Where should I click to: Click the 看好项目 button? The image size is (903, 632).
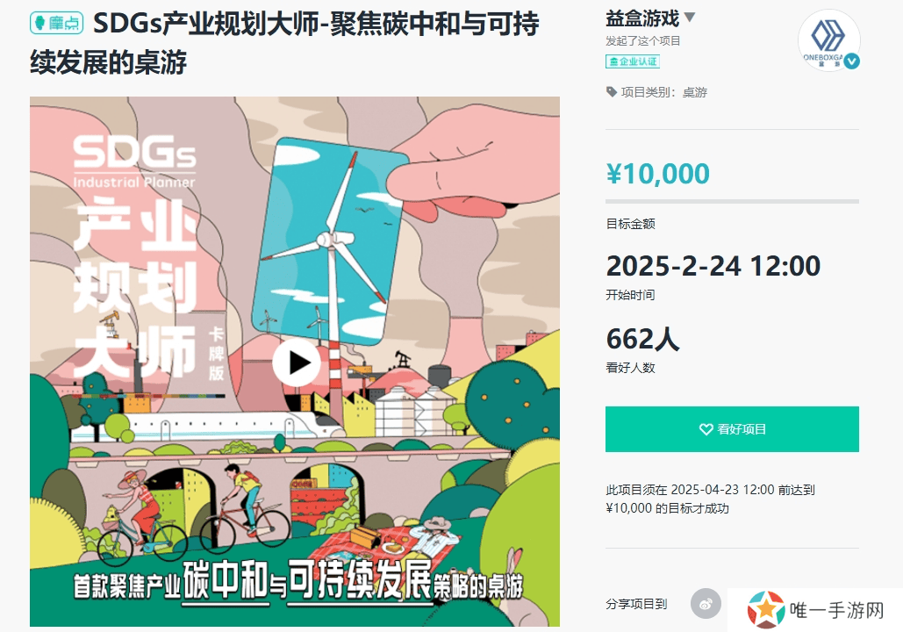(732, 429)
